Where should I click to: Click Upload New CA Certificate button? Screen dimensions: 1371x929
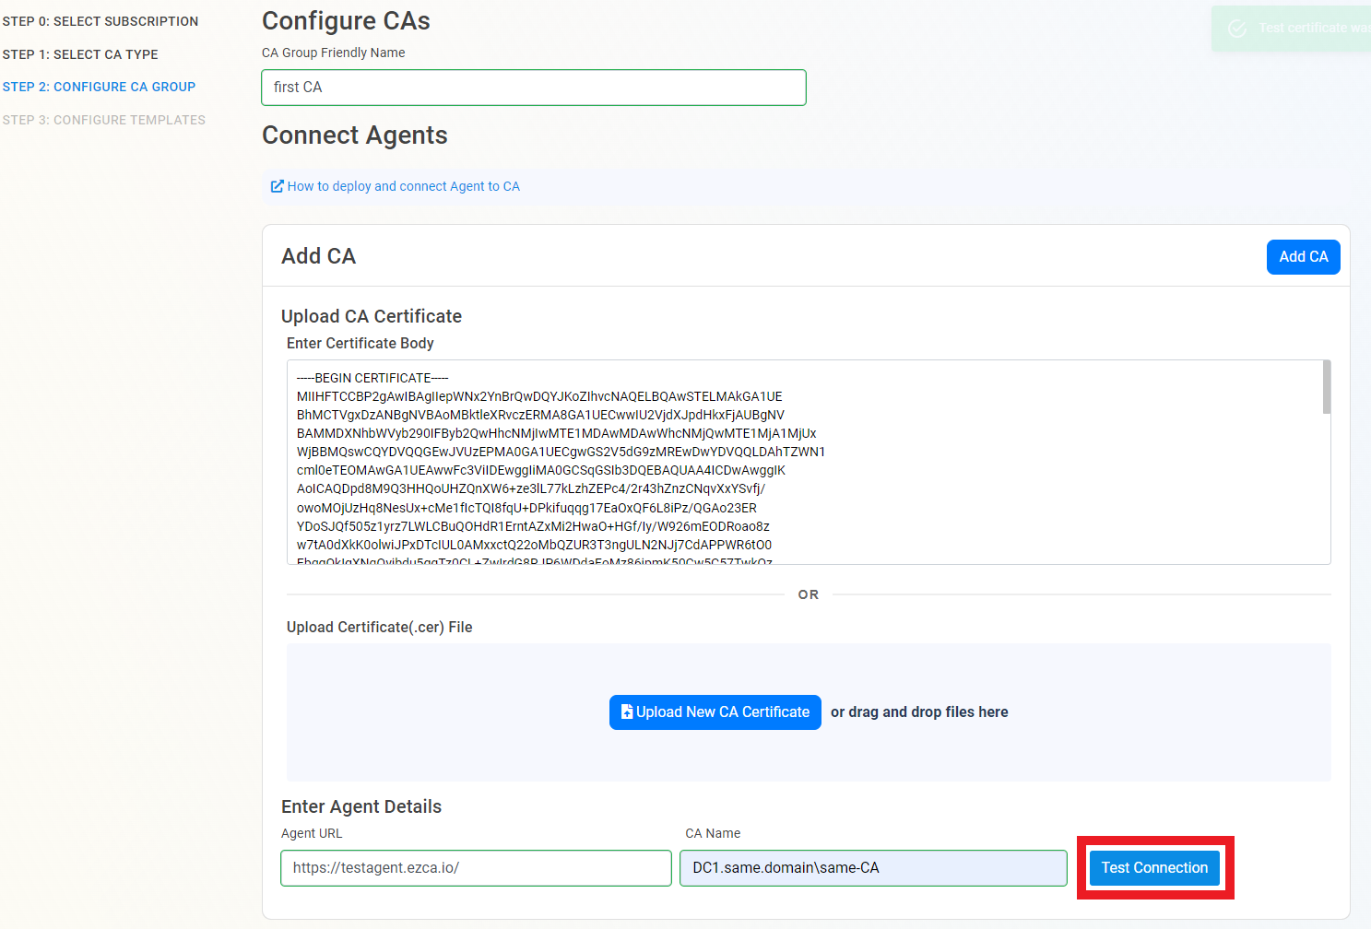715,712
